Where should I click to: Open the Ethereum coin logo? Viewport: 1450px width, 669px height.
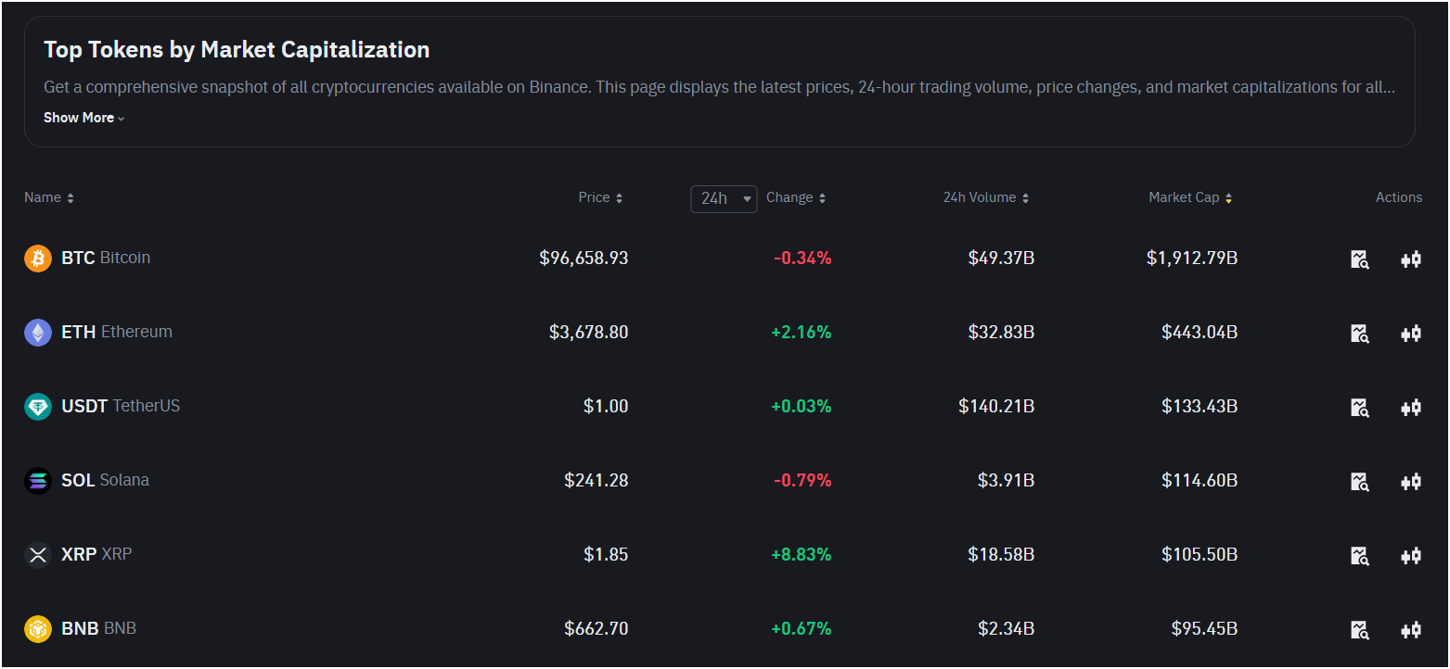pyautogui.click(x=38, y=333)
